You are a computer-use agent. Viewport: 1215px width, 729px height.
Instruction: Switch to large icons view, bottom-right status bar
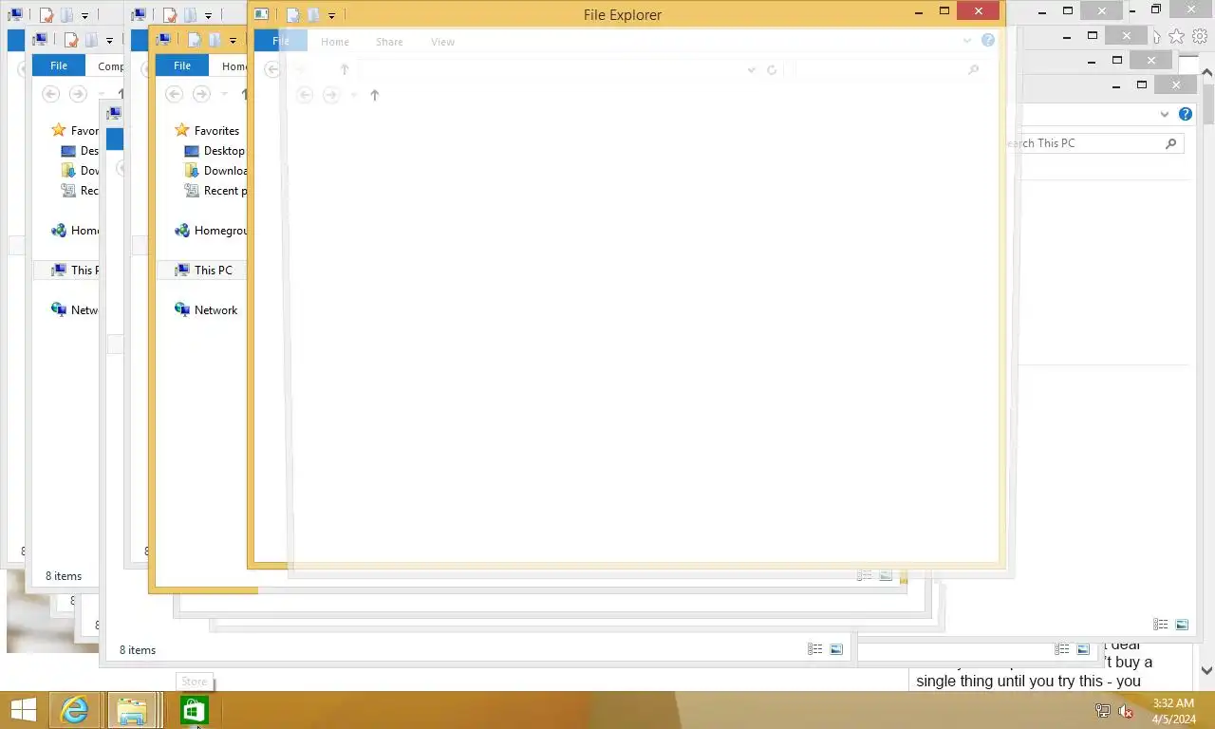tap(1182, 625)
